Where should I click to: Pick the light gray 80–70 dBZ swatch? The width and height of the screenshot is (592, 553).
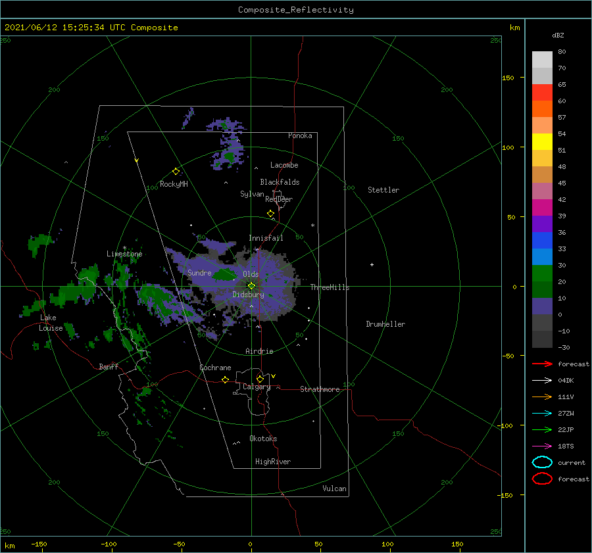click(x=542, y=60)
